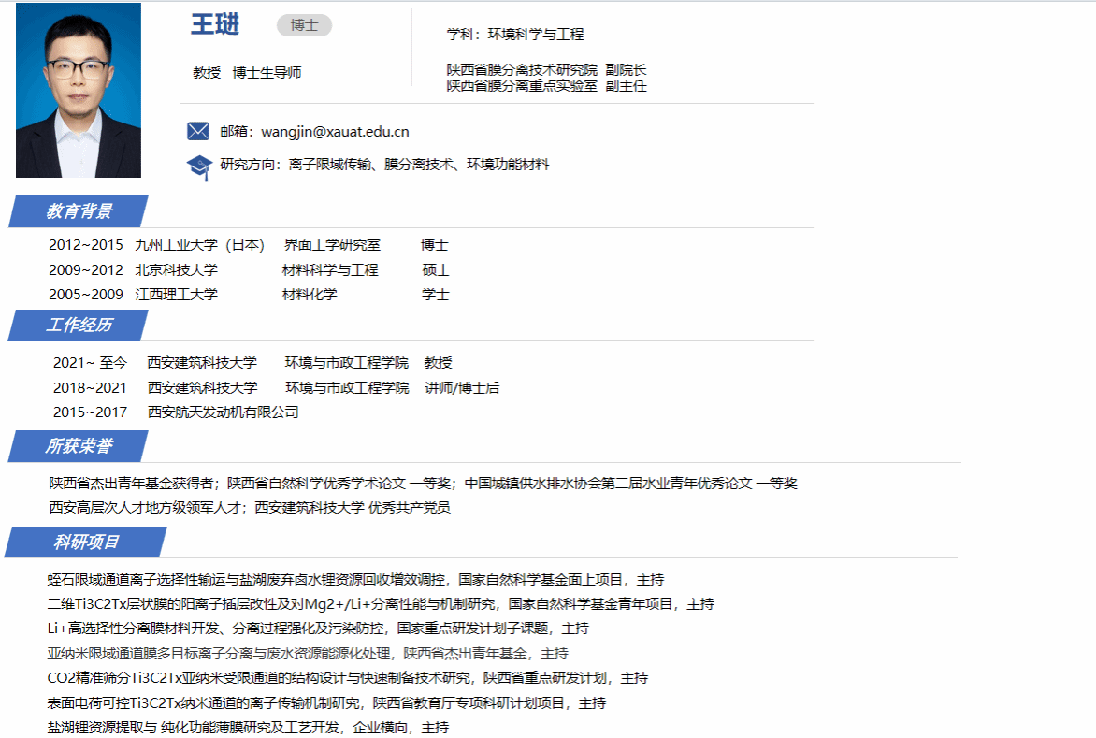
Task: Click 陕西省膜分离重点实验室 副主任 line
Action: tap(546, 86)
